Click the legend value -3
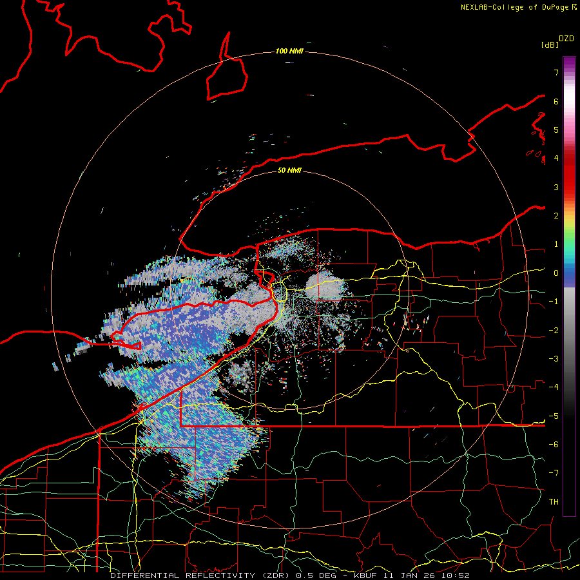 point(554,359)
